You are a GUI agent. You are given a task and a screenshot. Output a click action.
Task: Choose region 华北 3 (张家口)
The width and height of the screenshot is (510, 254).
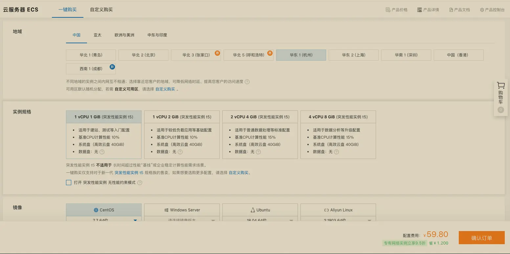(196, 55)
